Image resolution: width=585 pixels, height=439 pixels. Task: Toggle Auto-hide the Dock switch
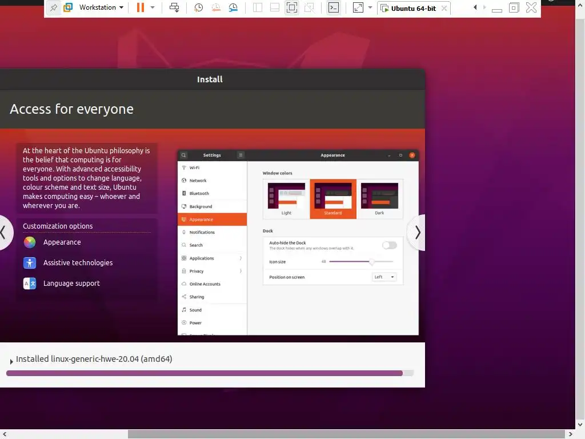point(390,245)
